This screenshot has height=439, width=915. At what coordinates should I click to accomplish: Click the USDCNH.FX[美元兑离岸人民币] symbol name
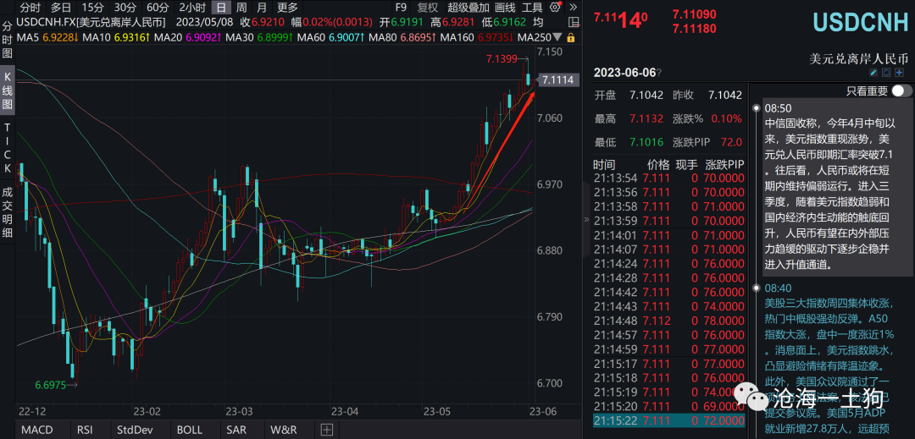(91, 22)
